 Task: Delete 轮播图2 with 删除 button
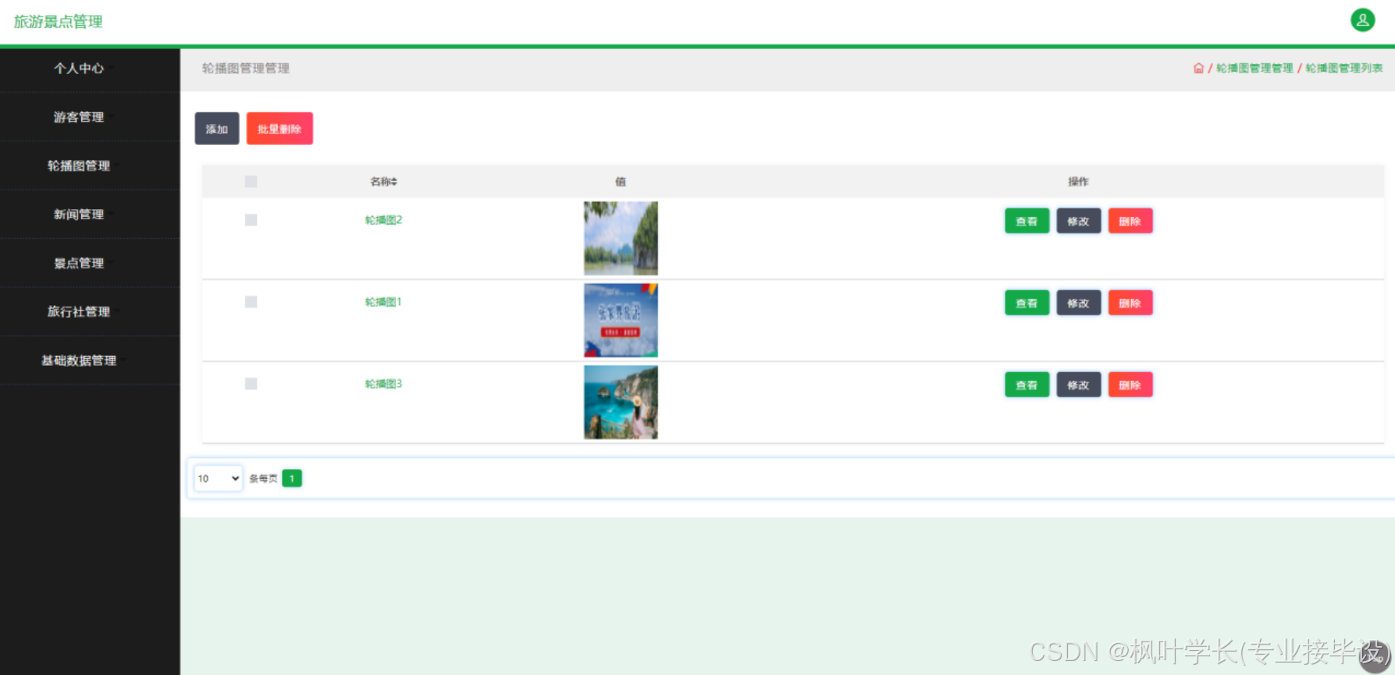(1130, 221)
